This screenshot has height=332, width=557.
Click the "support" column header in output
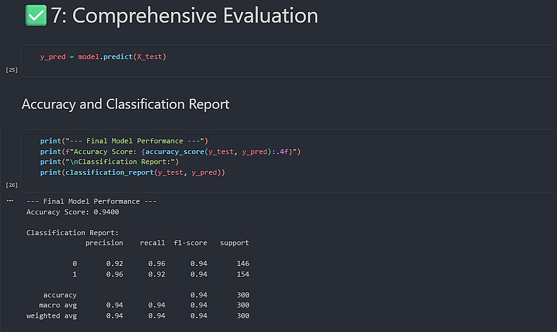[234, 243]
